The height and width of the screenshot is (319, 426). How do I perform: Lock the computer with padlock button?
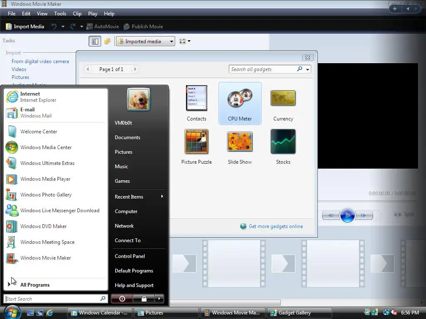pos(144,299)
